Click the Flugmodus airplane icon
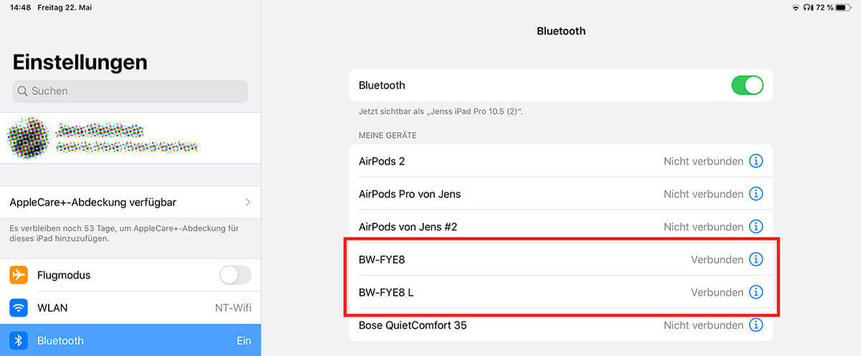861x356 pixels. [19, 275]
